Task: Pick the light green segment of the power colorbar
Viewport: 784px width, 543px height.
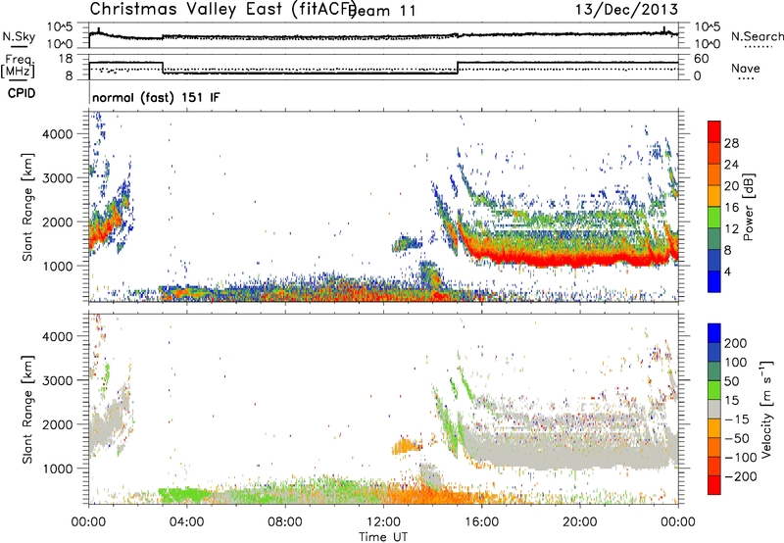Action: point(714,217)
